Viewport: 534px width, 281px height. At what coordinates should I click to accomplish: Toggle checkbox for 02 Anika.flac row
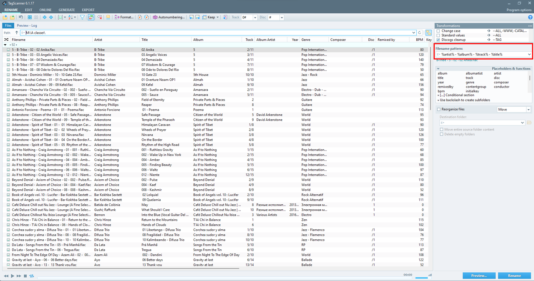tap(8, 50)
